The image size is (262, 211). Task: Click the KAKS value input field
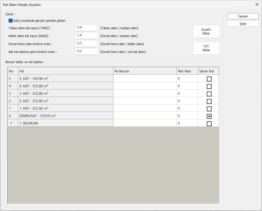(86, 36)
